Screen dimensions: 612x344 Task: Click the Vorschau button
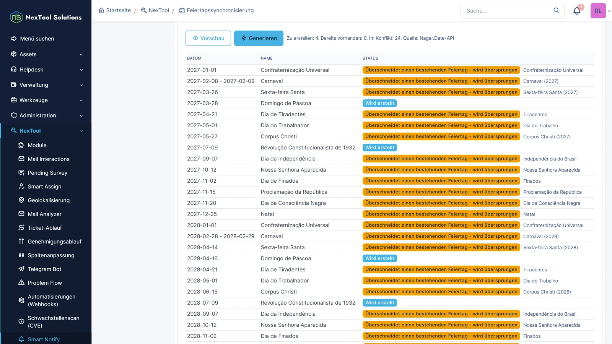click(x=208, y=38)
